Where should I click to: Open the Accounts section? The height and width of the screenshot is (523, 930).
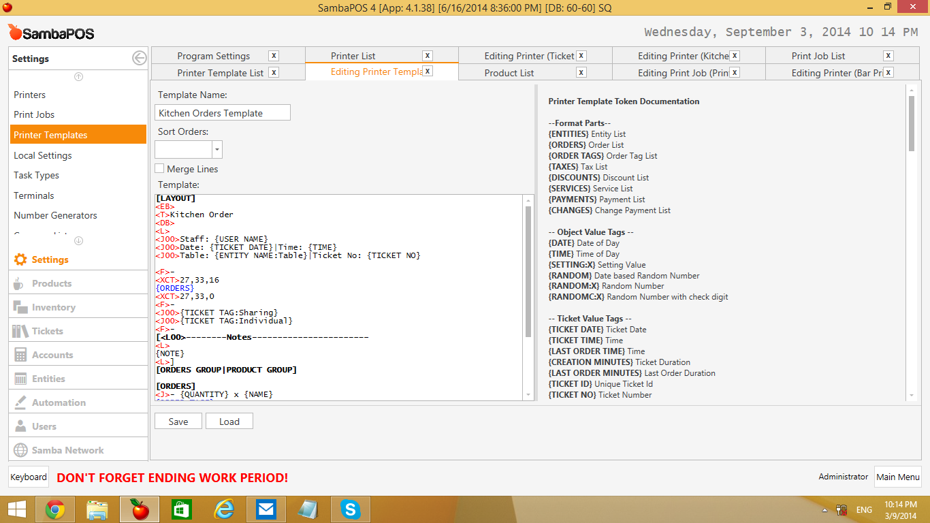coord(78,355)
